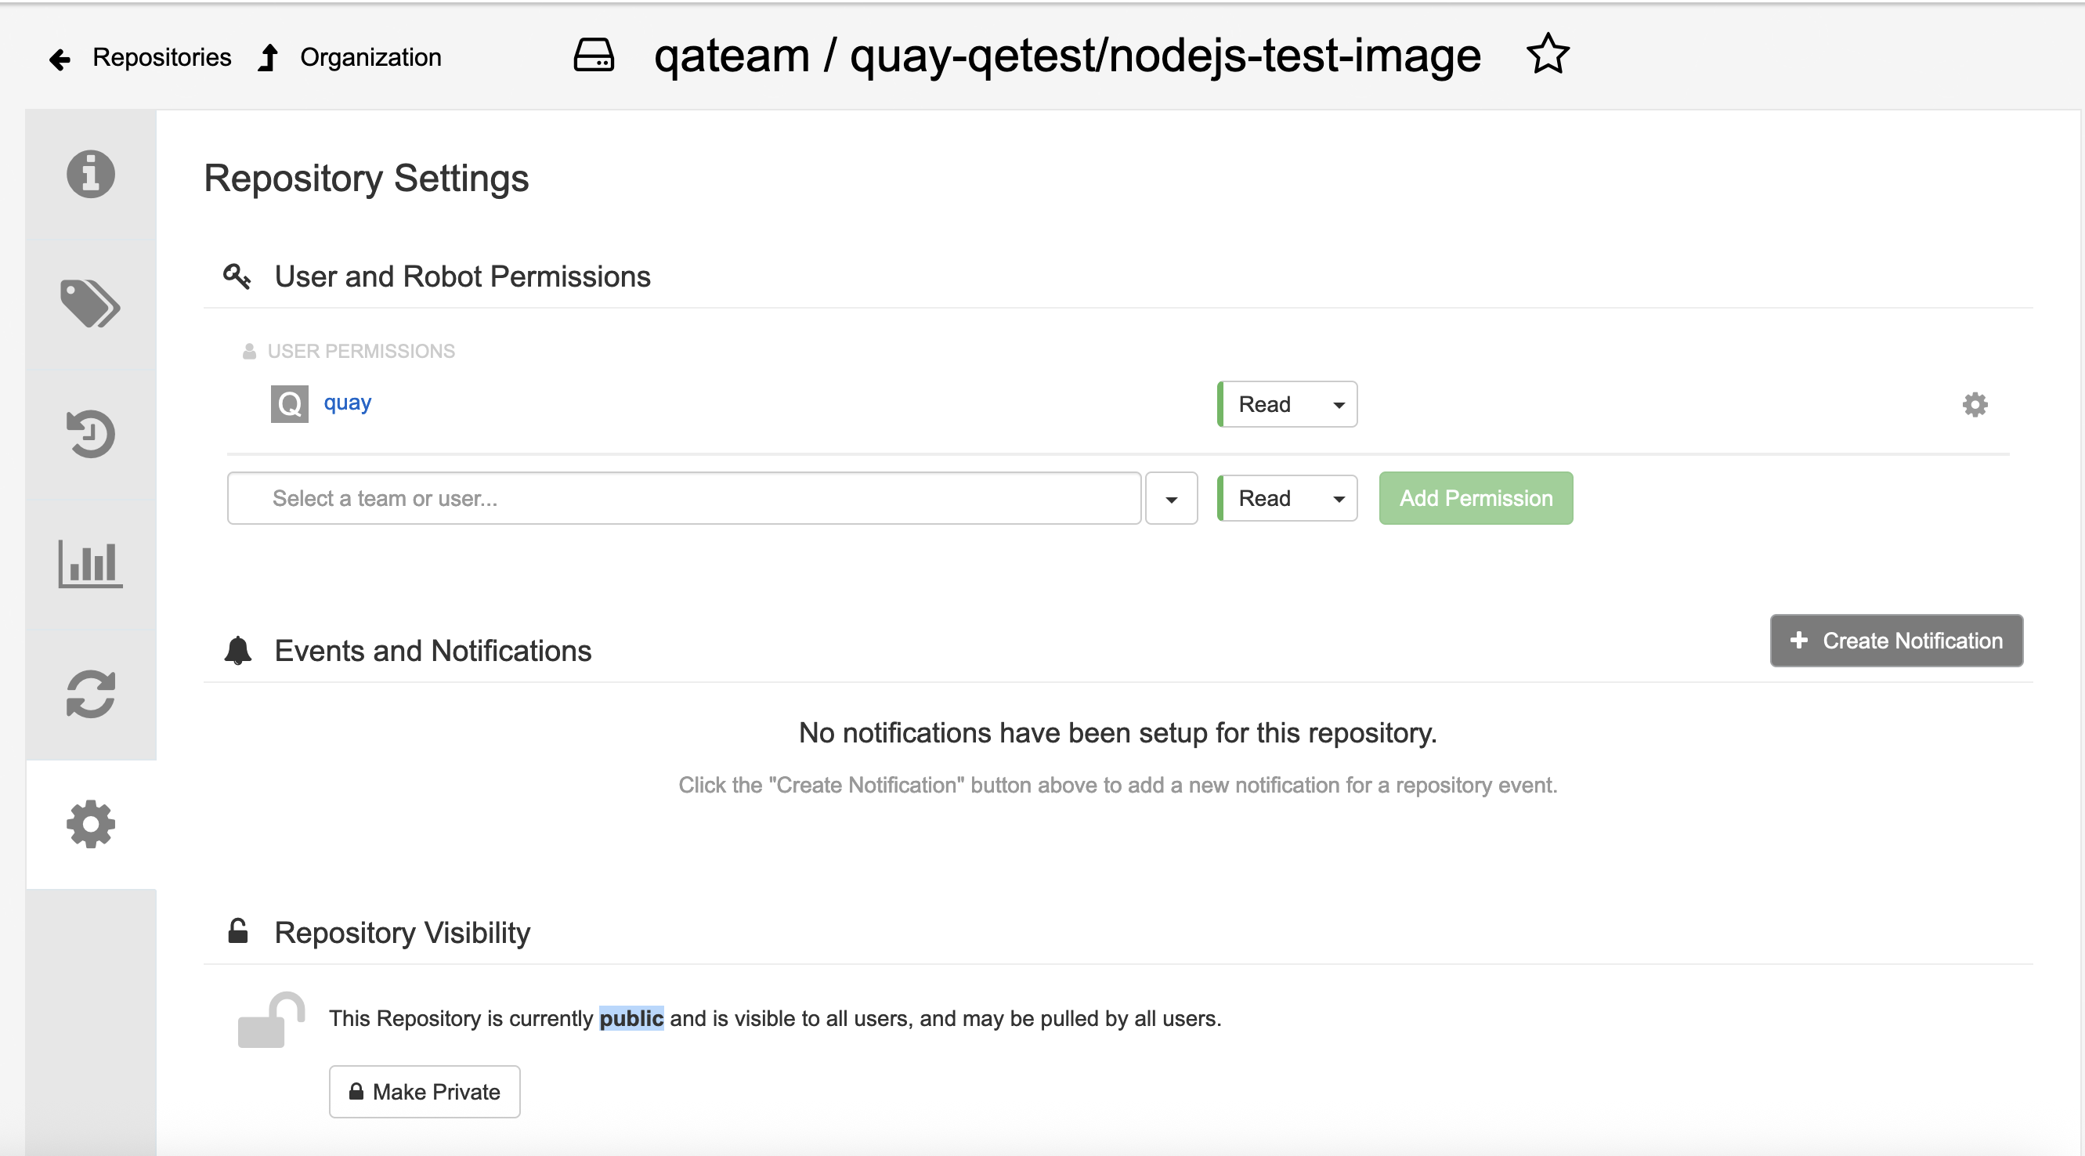Image resolution: width=2085 pixels, height=1156 pixels.
Task: Open the repository information tab icon
Action: (91, 174)
